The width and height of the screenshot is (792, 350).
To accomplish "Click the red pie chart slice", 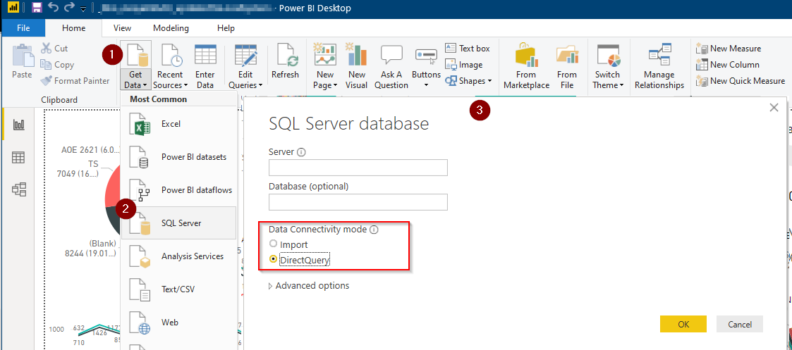I will 112,187.
